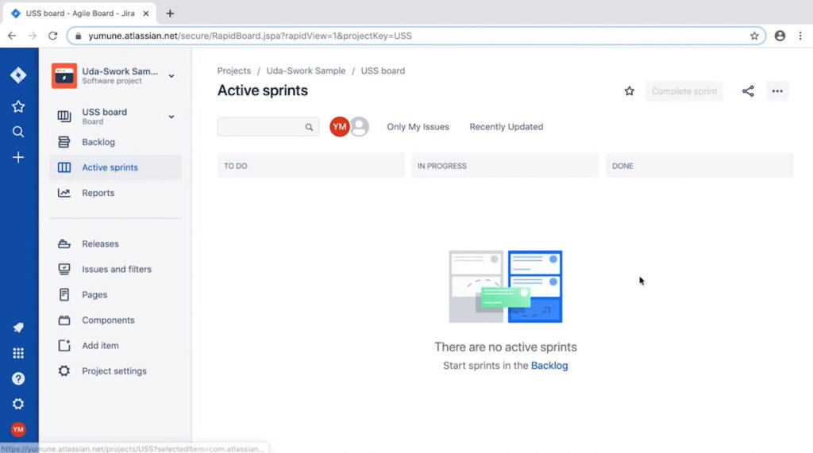The height and width of the screenshot is (453, 813).
Task: Open Issues and filters
Action: [115, 269]
